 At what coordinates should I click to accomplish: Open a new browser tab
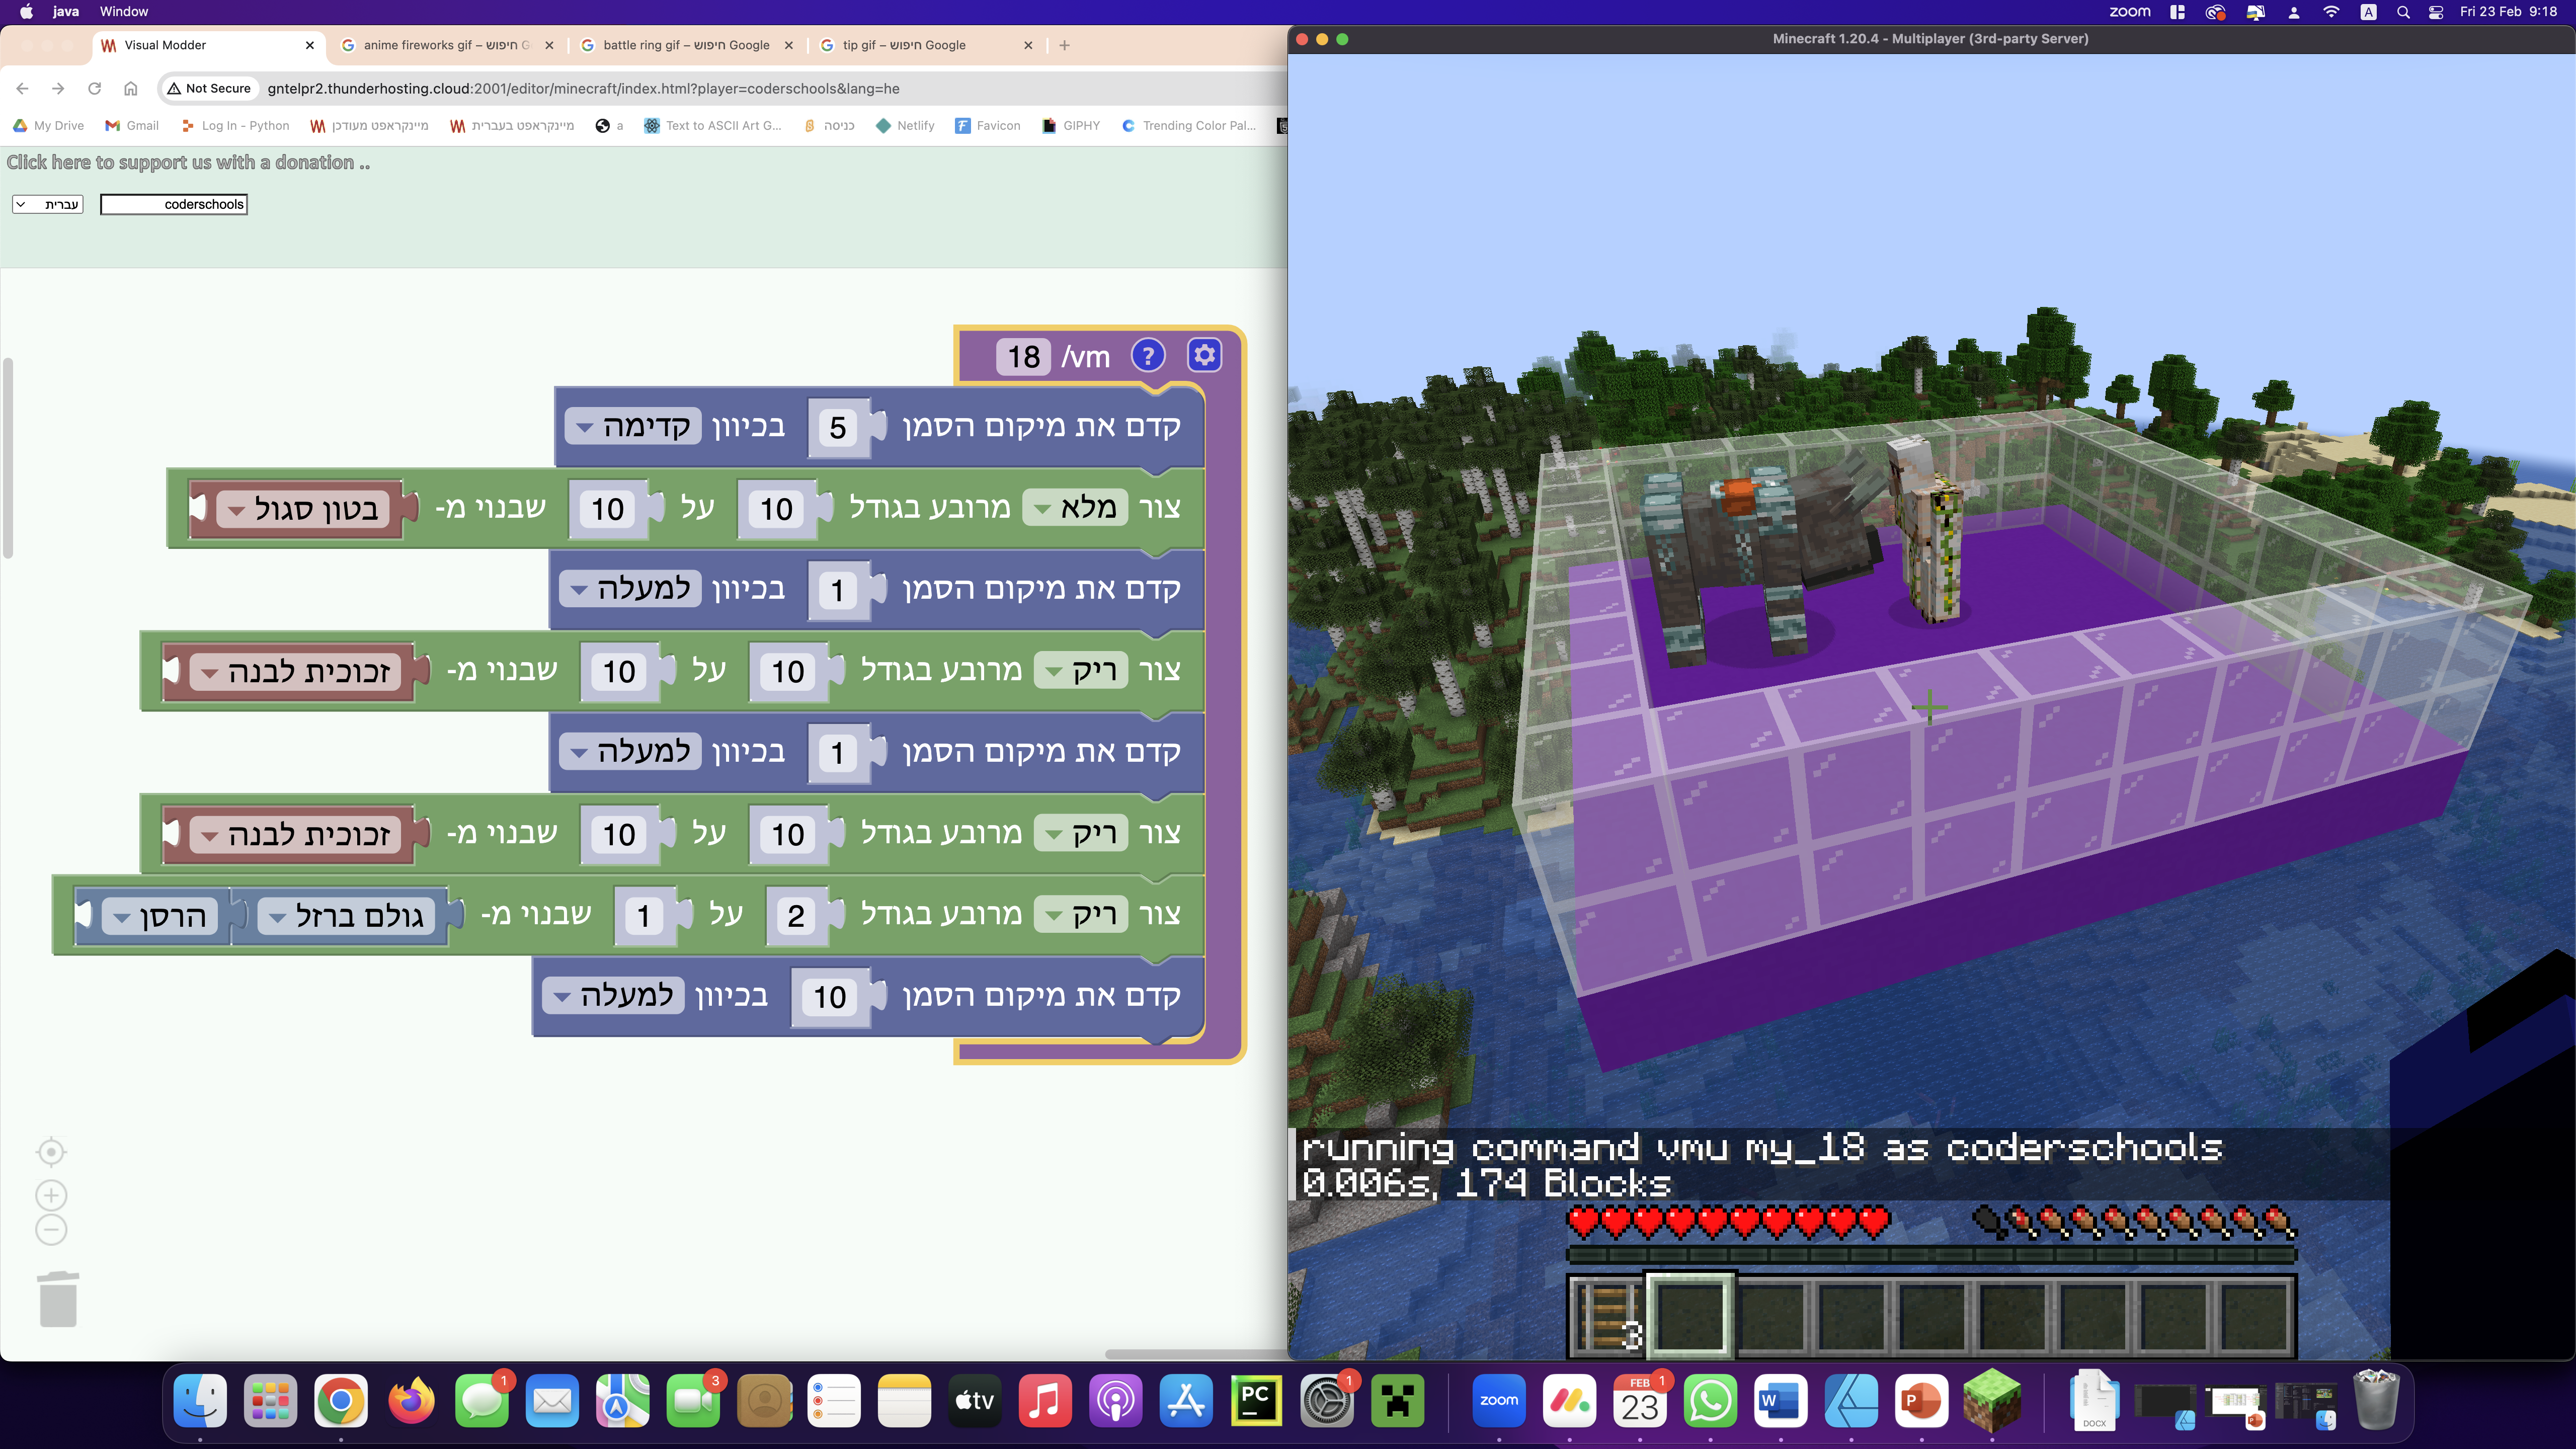[1064, 45]
